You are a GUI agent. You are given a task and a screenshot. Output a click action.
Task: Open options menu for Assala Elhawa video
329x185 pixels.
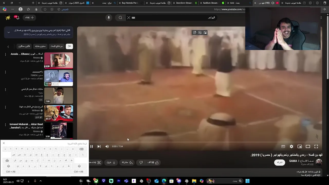(x=5, y=54)
